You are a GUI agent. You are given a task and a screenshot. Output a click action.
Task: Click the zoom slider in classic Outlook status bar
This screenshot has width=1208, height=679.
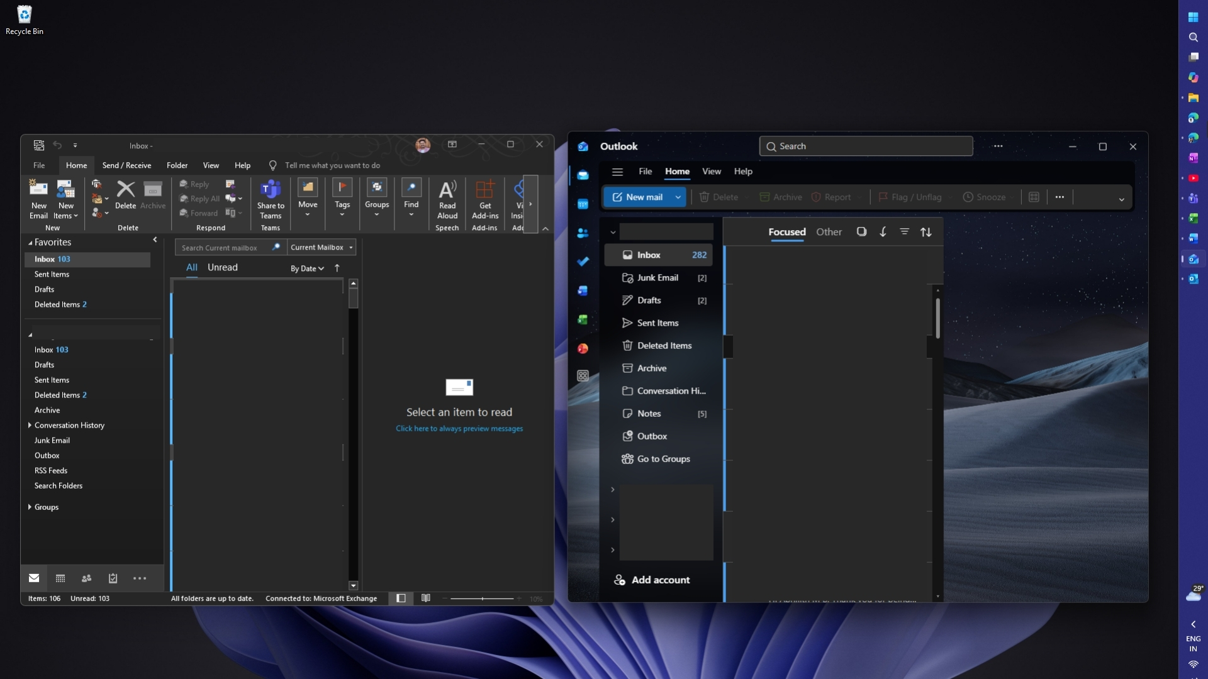point(483,599)
